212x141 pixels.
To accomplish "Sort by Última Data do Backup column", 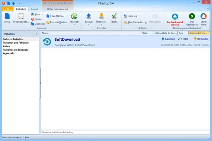I will [166, 33].
